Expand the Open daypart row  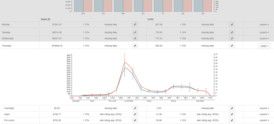[264, 114]
